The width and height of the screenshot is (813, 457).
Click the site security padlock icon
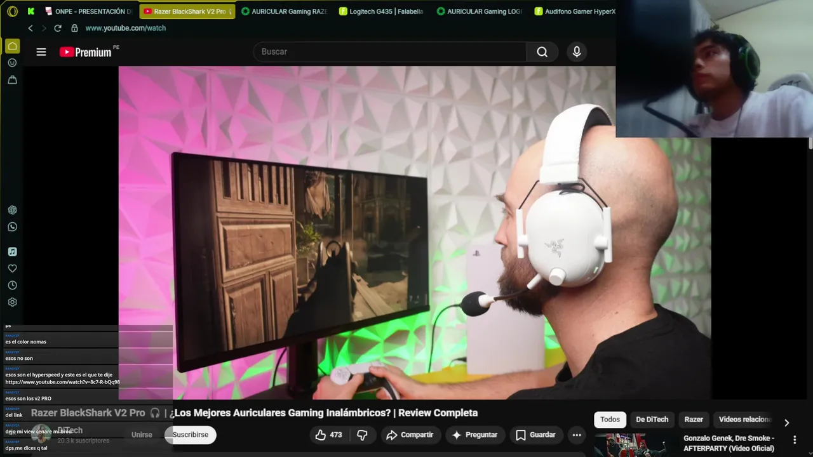click(74, 28)
